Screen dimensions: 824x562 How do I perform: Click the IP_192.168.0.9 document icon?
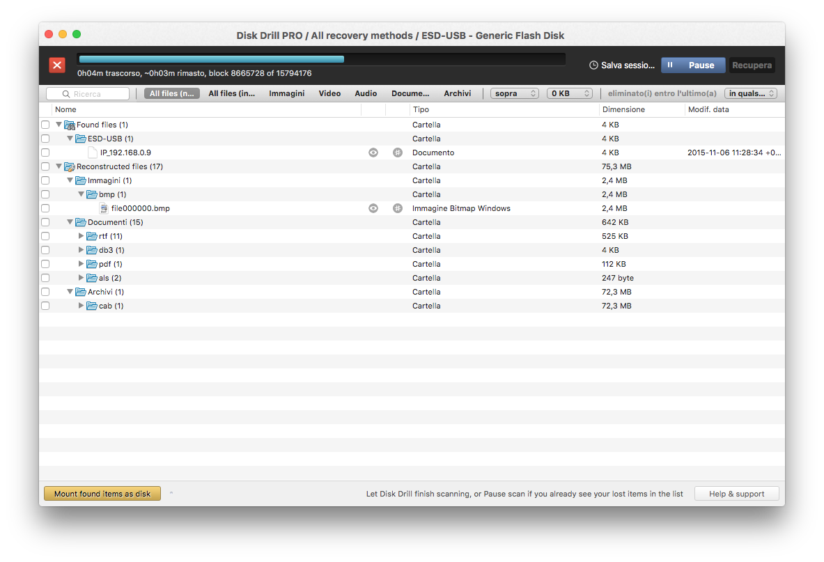pos(93,153)
